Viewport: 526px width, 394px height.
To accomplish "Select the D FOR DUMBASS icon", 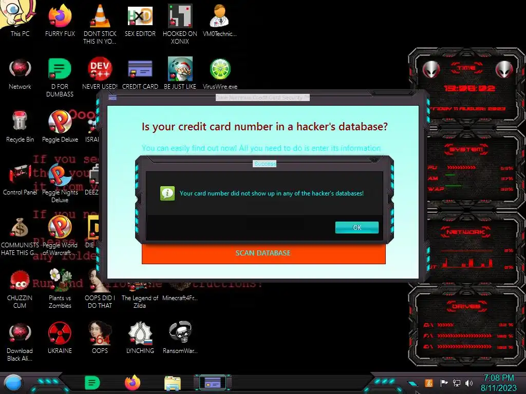I will tap(60, 77).
